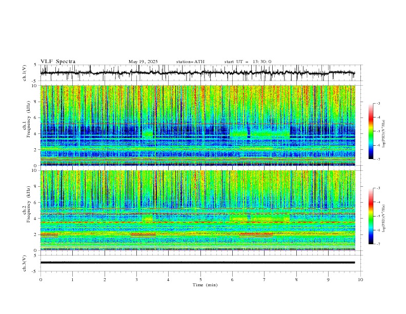Click the ch.1 PSD color scale bar
406x314 pixels.
point(371,131)
